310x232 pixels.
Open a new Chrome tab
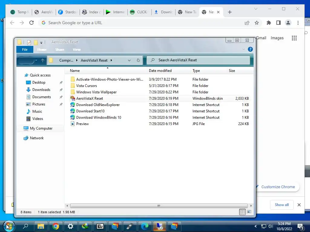click(x=229, y=12)
